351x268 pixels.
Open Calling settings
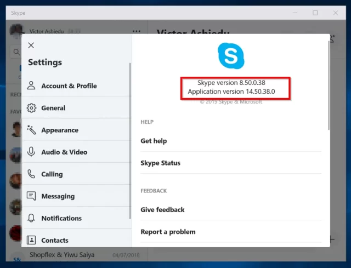pyautogui.click(x=76, y=174)
